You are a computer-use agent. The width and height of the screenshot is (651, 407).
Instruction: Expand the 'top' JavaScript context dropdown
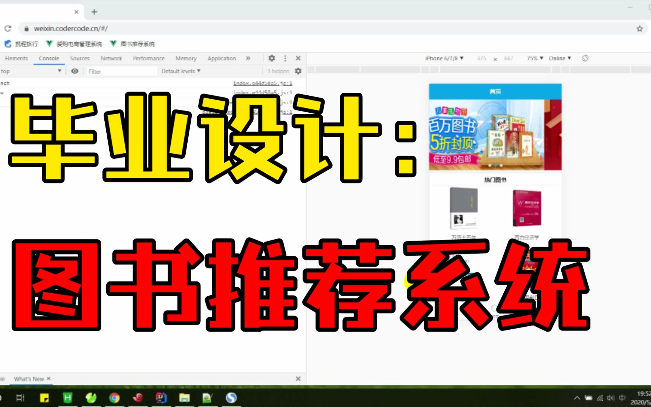[31, 71]
